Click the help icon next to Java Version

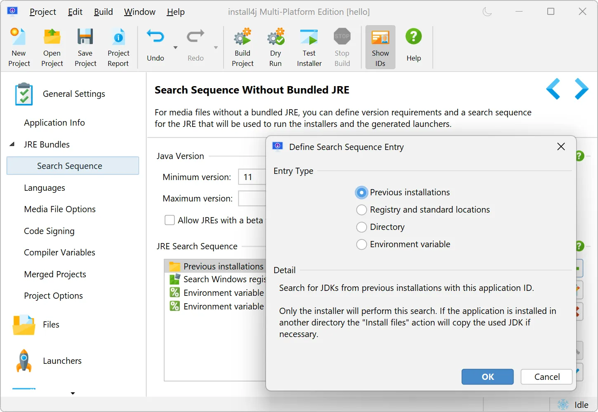coord(579,156)
